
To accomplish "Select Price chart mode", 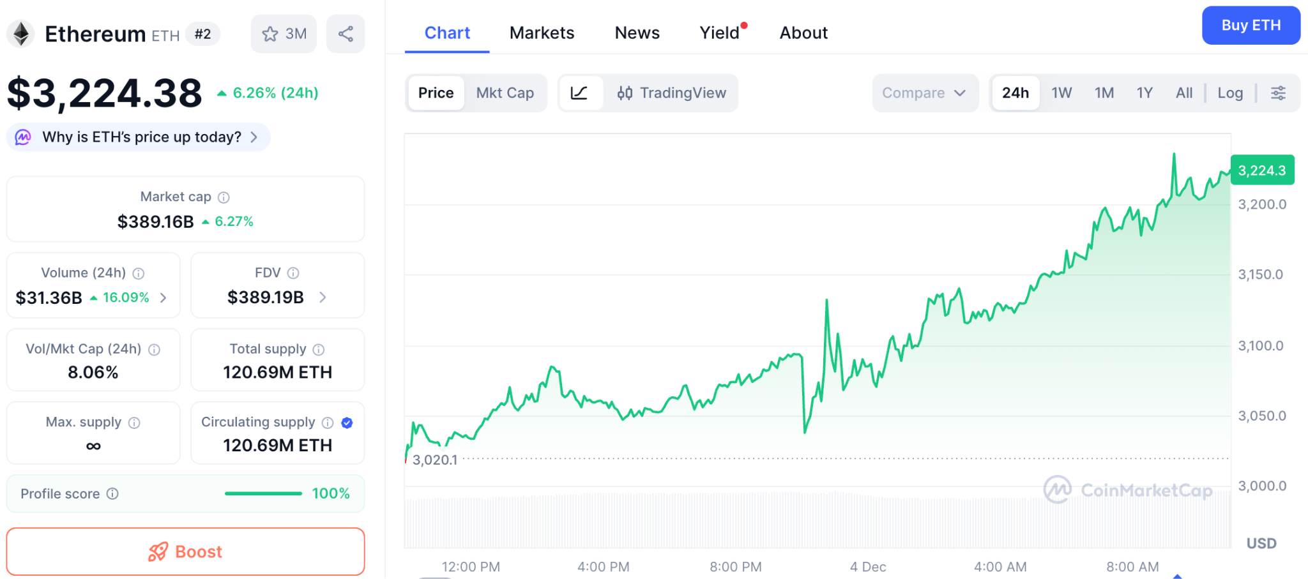I will [x=436, y=93].
